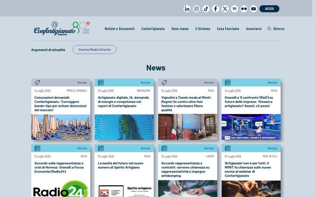Click the Confartigianato Imprese logo
315x197 pixels.
pyautogui.click(x=62, y=28)
